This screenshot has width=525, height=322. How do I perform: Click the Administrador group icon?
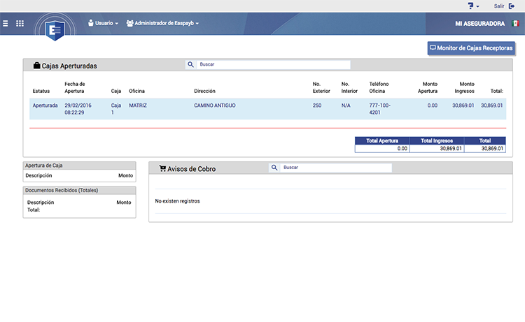point(130,23)
